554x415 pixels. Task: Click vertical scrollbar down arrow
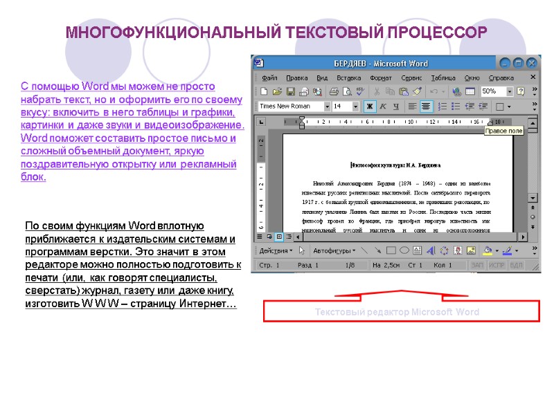click(x=533, y=198)
